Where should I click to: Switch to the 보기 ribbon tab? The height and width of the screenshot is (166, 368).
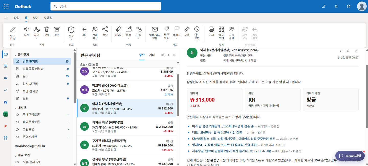pos(36,18)
